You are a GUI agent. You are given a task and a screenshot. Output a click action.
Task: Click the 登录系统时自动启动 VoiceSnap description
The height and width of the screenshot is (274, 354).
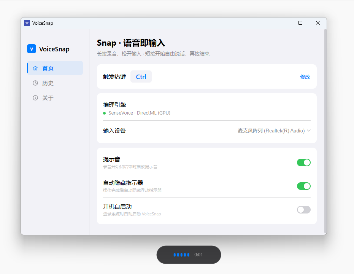click(132, 214)
